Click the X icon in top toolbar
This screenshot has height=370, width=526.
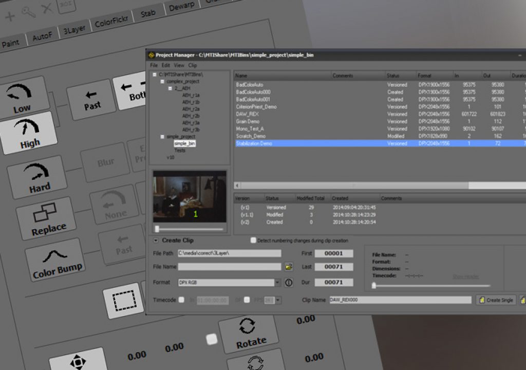point(47,8)
